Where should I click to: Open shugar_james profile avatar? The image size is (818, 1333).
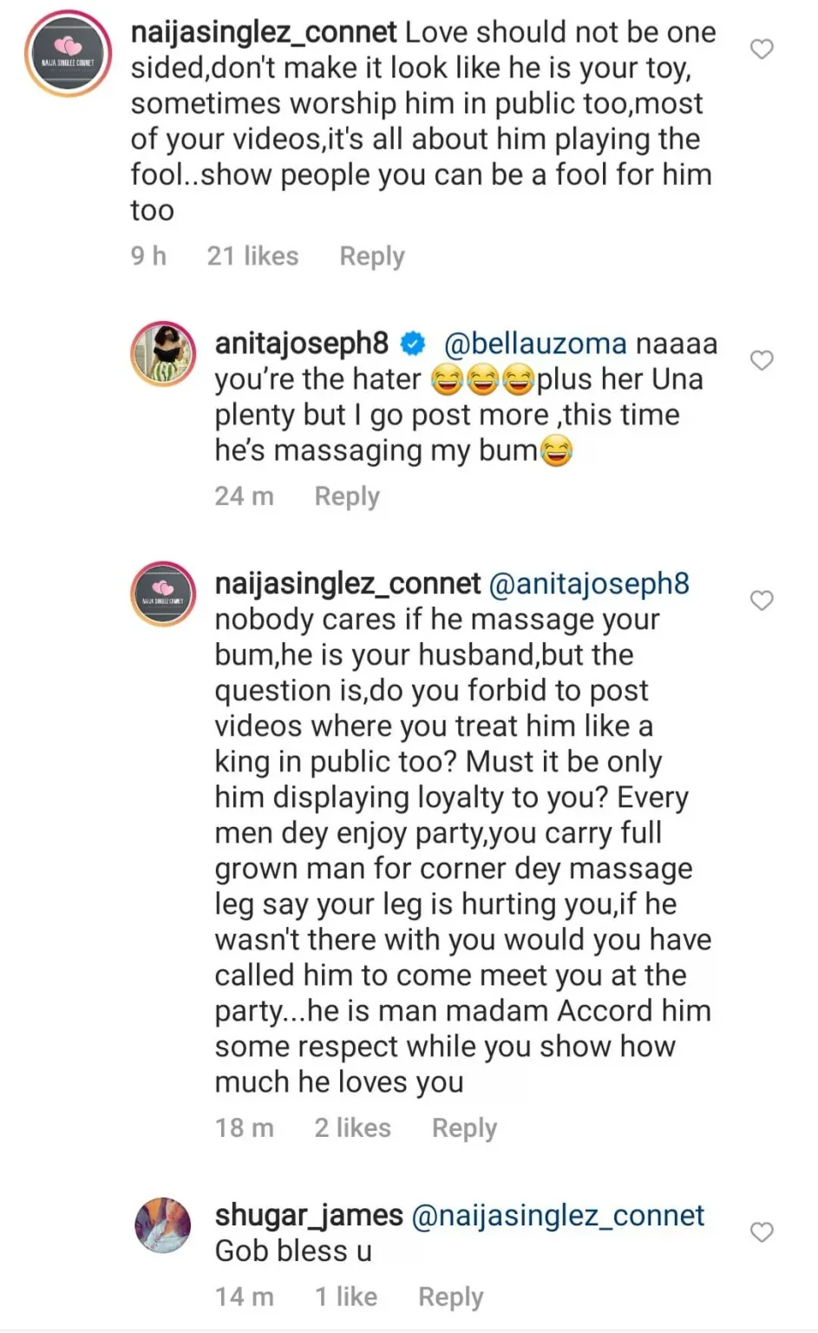click(163, 1225)
